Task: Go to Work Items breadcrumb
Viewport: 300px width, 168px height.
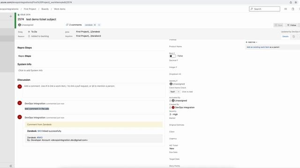Action: click(x=60, y=9)
